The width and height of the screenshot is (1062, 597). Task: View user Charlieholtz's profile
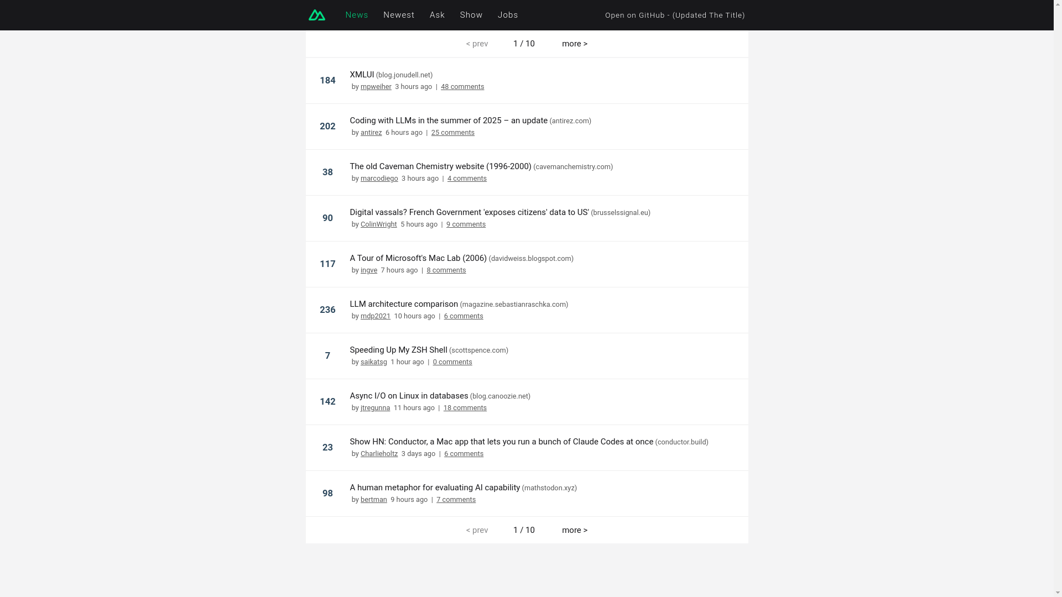(x=379, y=454)
